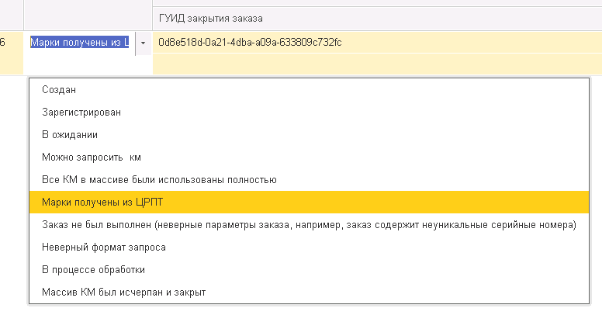Click the status input with highlighted text
602x315 pixels.
(x=79, y=43)
